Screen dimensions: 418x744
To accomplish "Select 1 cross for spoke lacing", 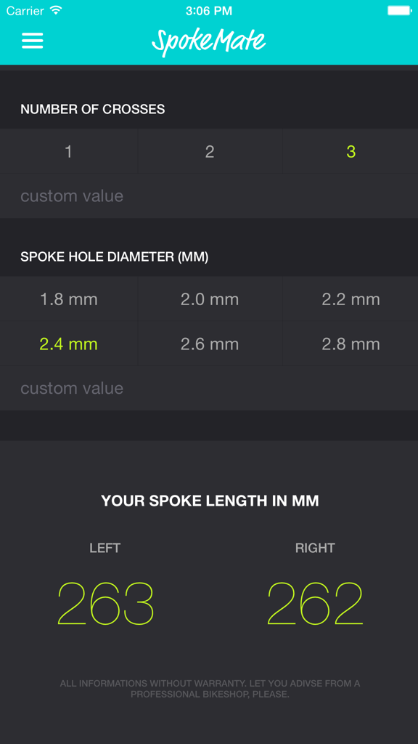I will tap(68, 152).
